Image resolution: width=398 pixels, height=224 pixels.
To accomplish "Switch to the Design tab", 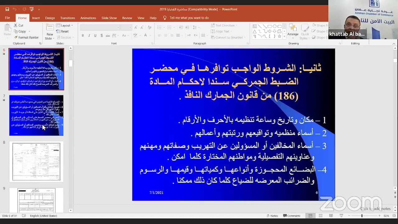I will [x=50, y=18].
